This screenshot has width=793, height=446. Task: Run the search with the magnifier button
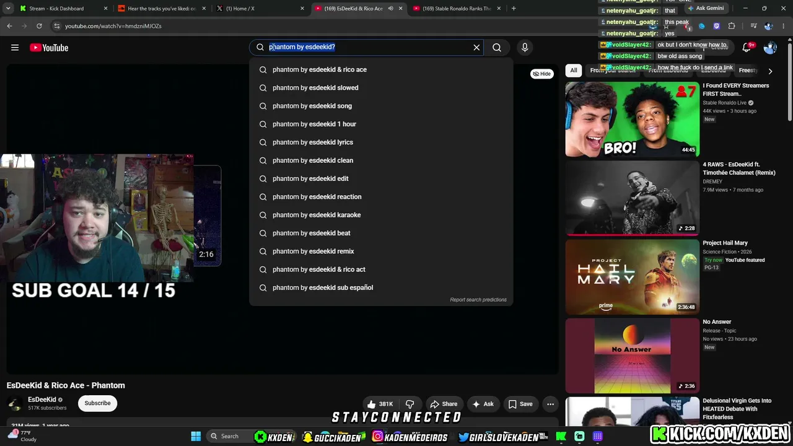[x=497, y=47]
